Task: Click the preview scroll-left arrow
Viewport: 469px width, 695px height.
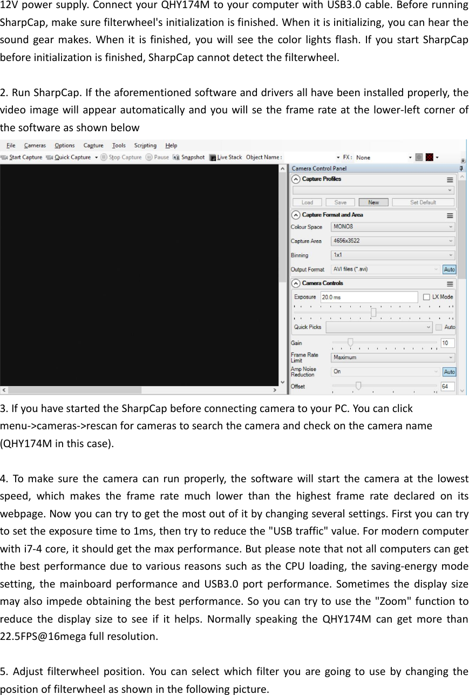Action: pyautogui.click(x=3, y=390)
